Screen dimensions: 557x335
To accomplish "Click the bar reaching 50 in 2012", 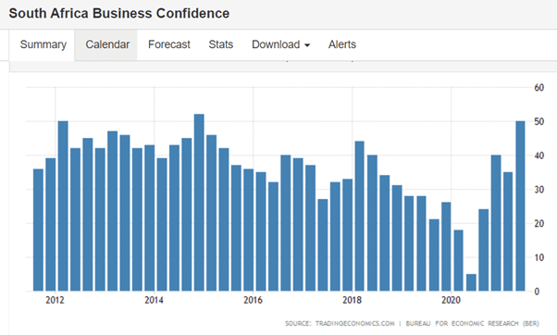I will coord(63,206).
